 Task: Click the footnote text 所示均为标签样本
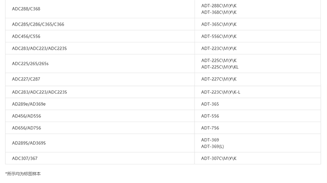(24, 174)
